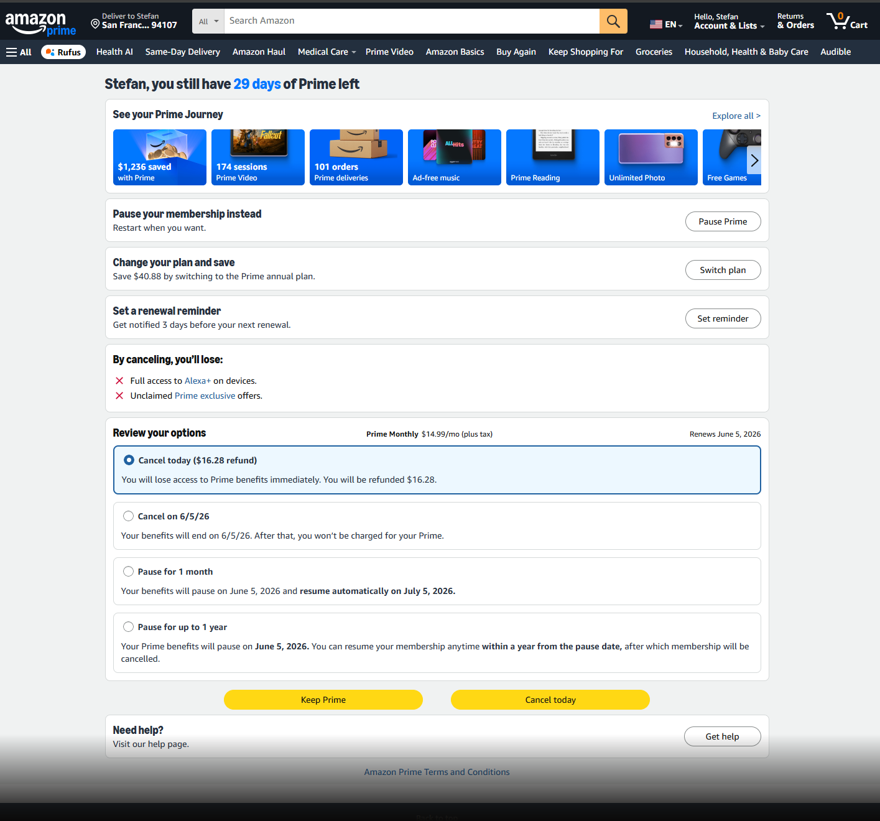The width and height of the screenshot is (880, 821).
Task: Open Returns & Orders link
Action: [x=795, y=21]
